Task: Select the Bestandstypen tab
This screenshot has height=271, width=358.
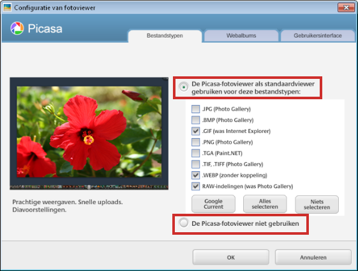Action: pos(165,36)
